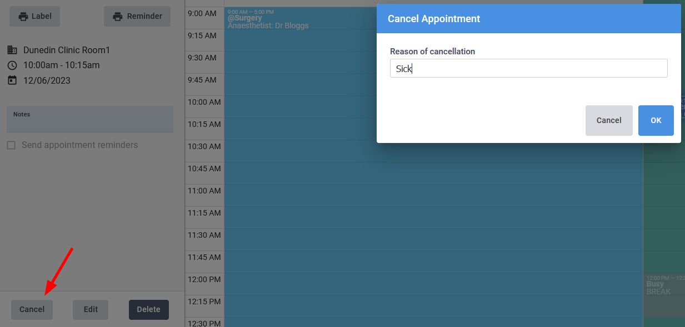Click OK to confirm the cancellation
The height and width of the screenshot is (327, 685).
[656, 120]
